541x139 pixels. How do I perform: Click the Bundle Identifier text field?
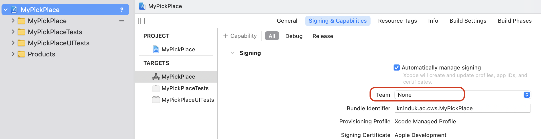462,108
